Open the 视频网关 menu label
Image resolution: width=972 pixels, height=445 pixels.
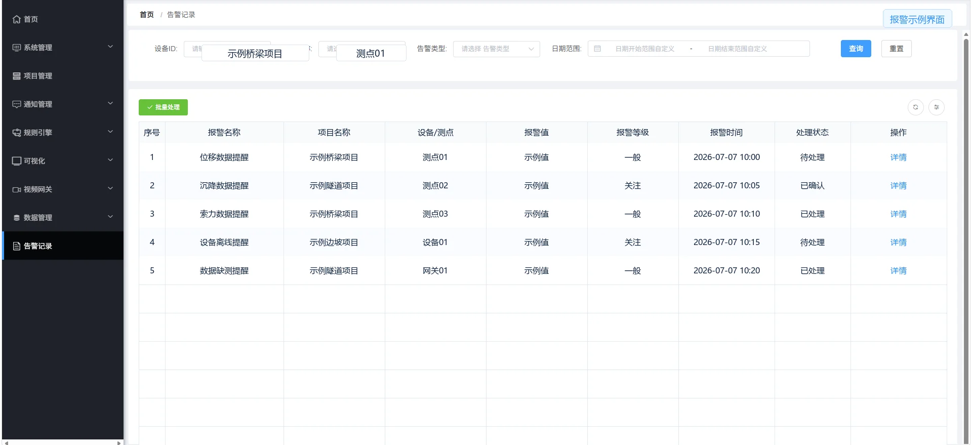tap(38, 189)
